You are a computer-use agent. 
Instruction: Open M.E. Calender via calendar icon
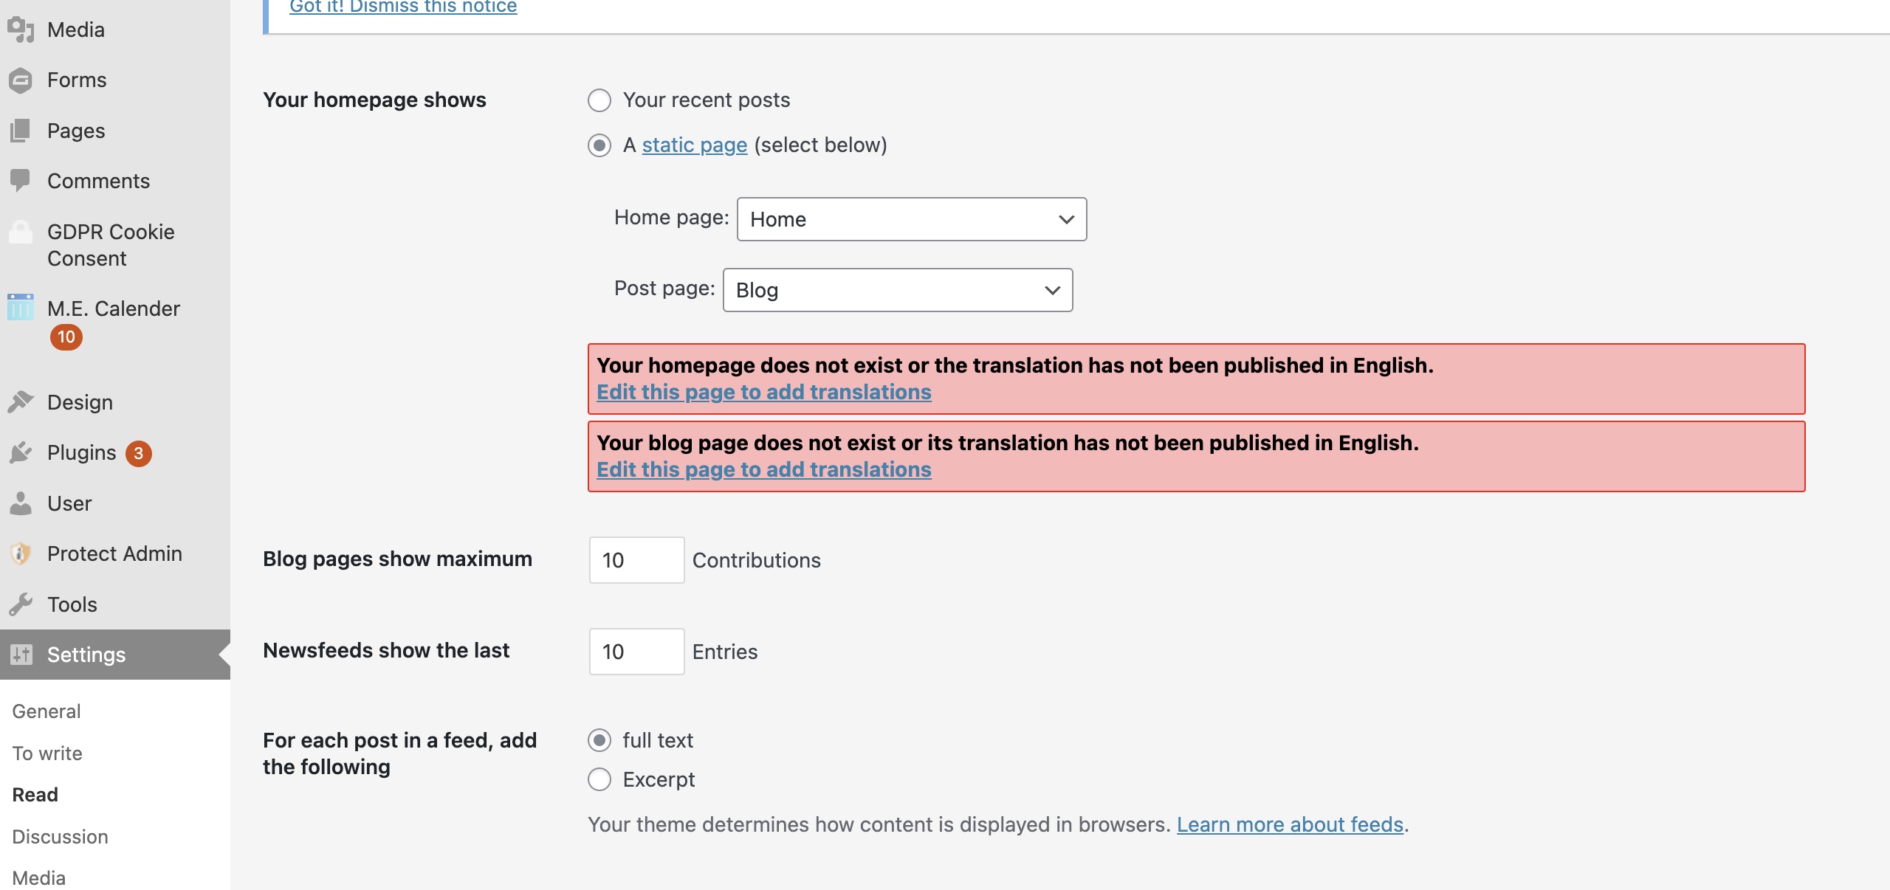pos(21,307)
